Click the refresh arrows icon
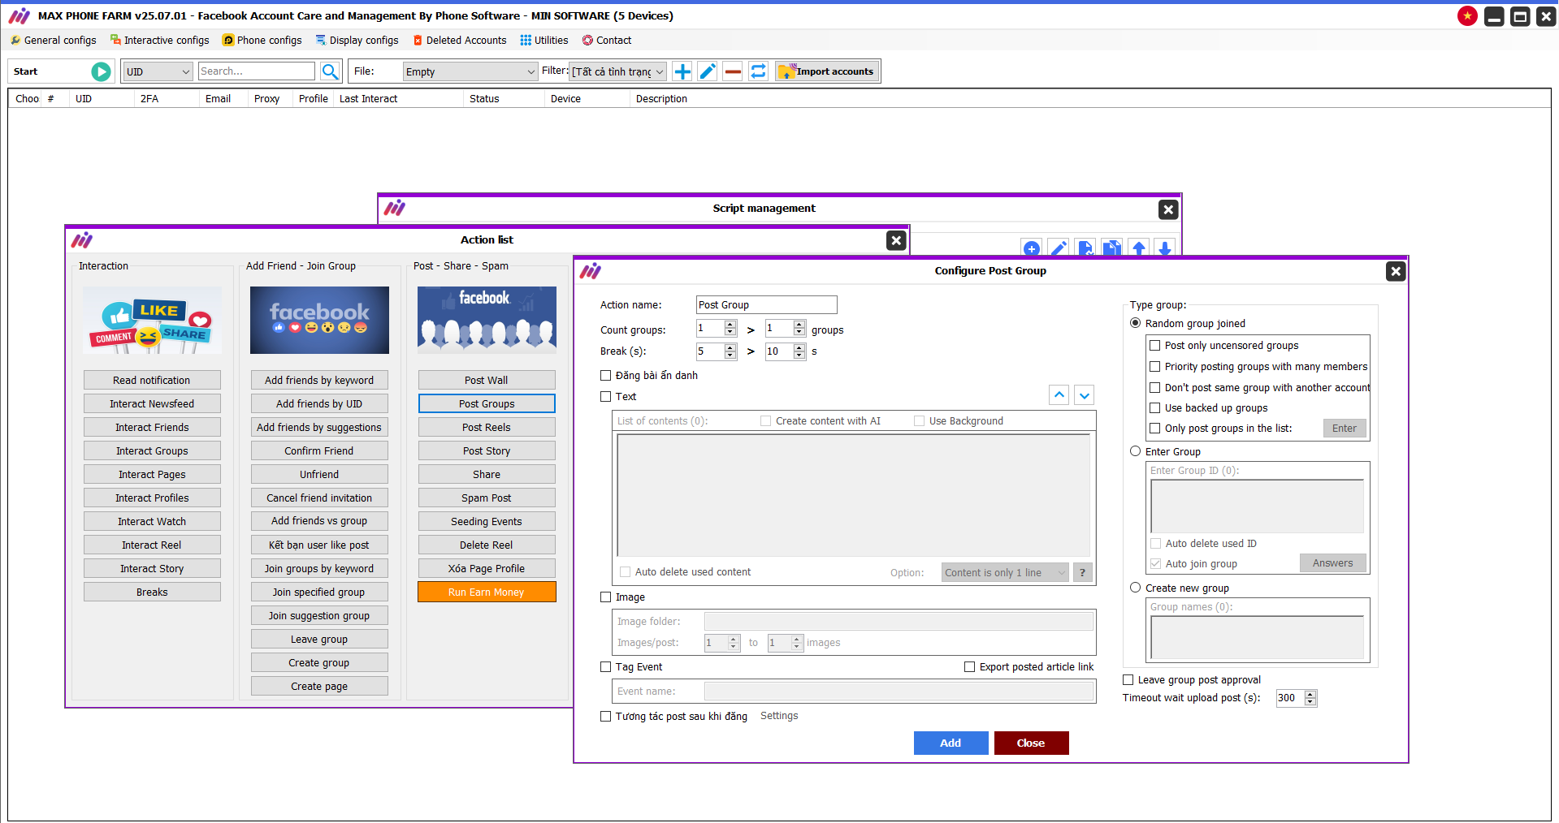The width and height of the screenshot is (1559, 823). tap(758, 71)
